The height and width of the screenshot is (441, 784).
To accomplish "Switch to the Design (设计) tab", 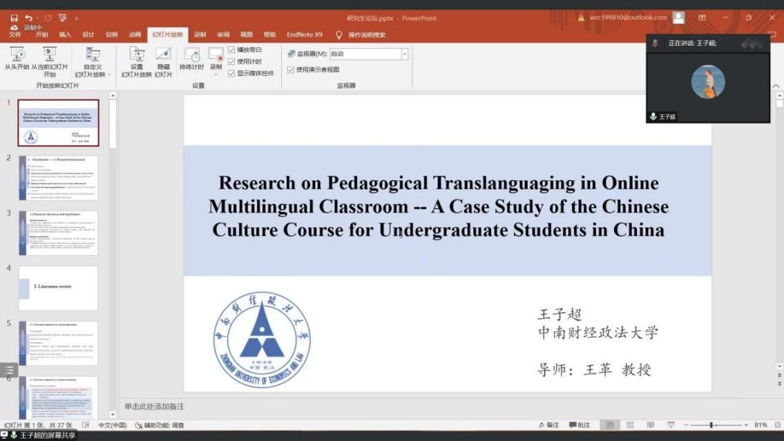I will point(88,35).
